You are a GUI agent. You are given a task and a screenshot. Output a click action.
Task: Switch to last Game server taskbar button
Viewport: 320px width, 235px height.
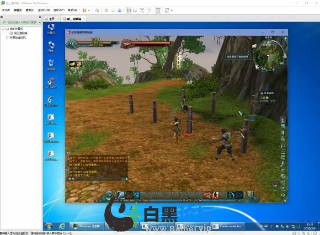(228, 226)
